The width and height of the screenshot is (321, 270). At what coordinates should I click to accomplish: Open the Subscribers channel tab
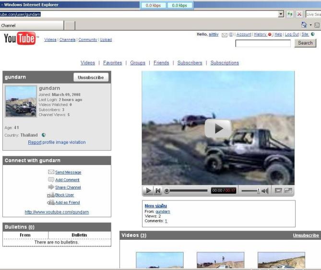click(190, 63)
